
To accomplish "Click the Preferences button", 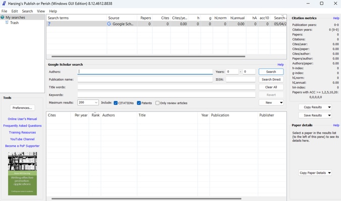I will click(x=22, y=108).
